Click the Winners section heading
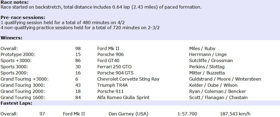Image resolution: width=280 pixels, height=117 pixels. coord(12,38)
